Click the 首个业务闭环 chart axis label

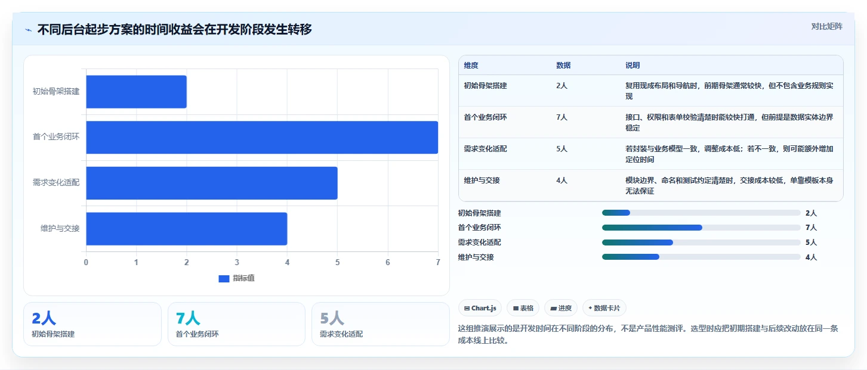[56, 138]
